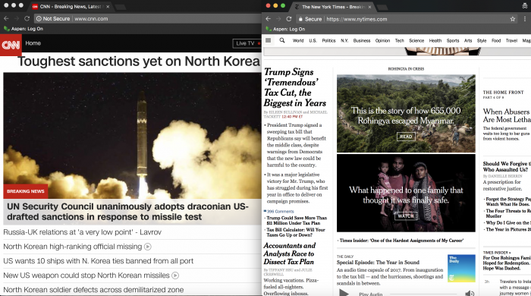Click WATCH button on family video
This screenshot has width=531, height=296.
pos(406,216)
